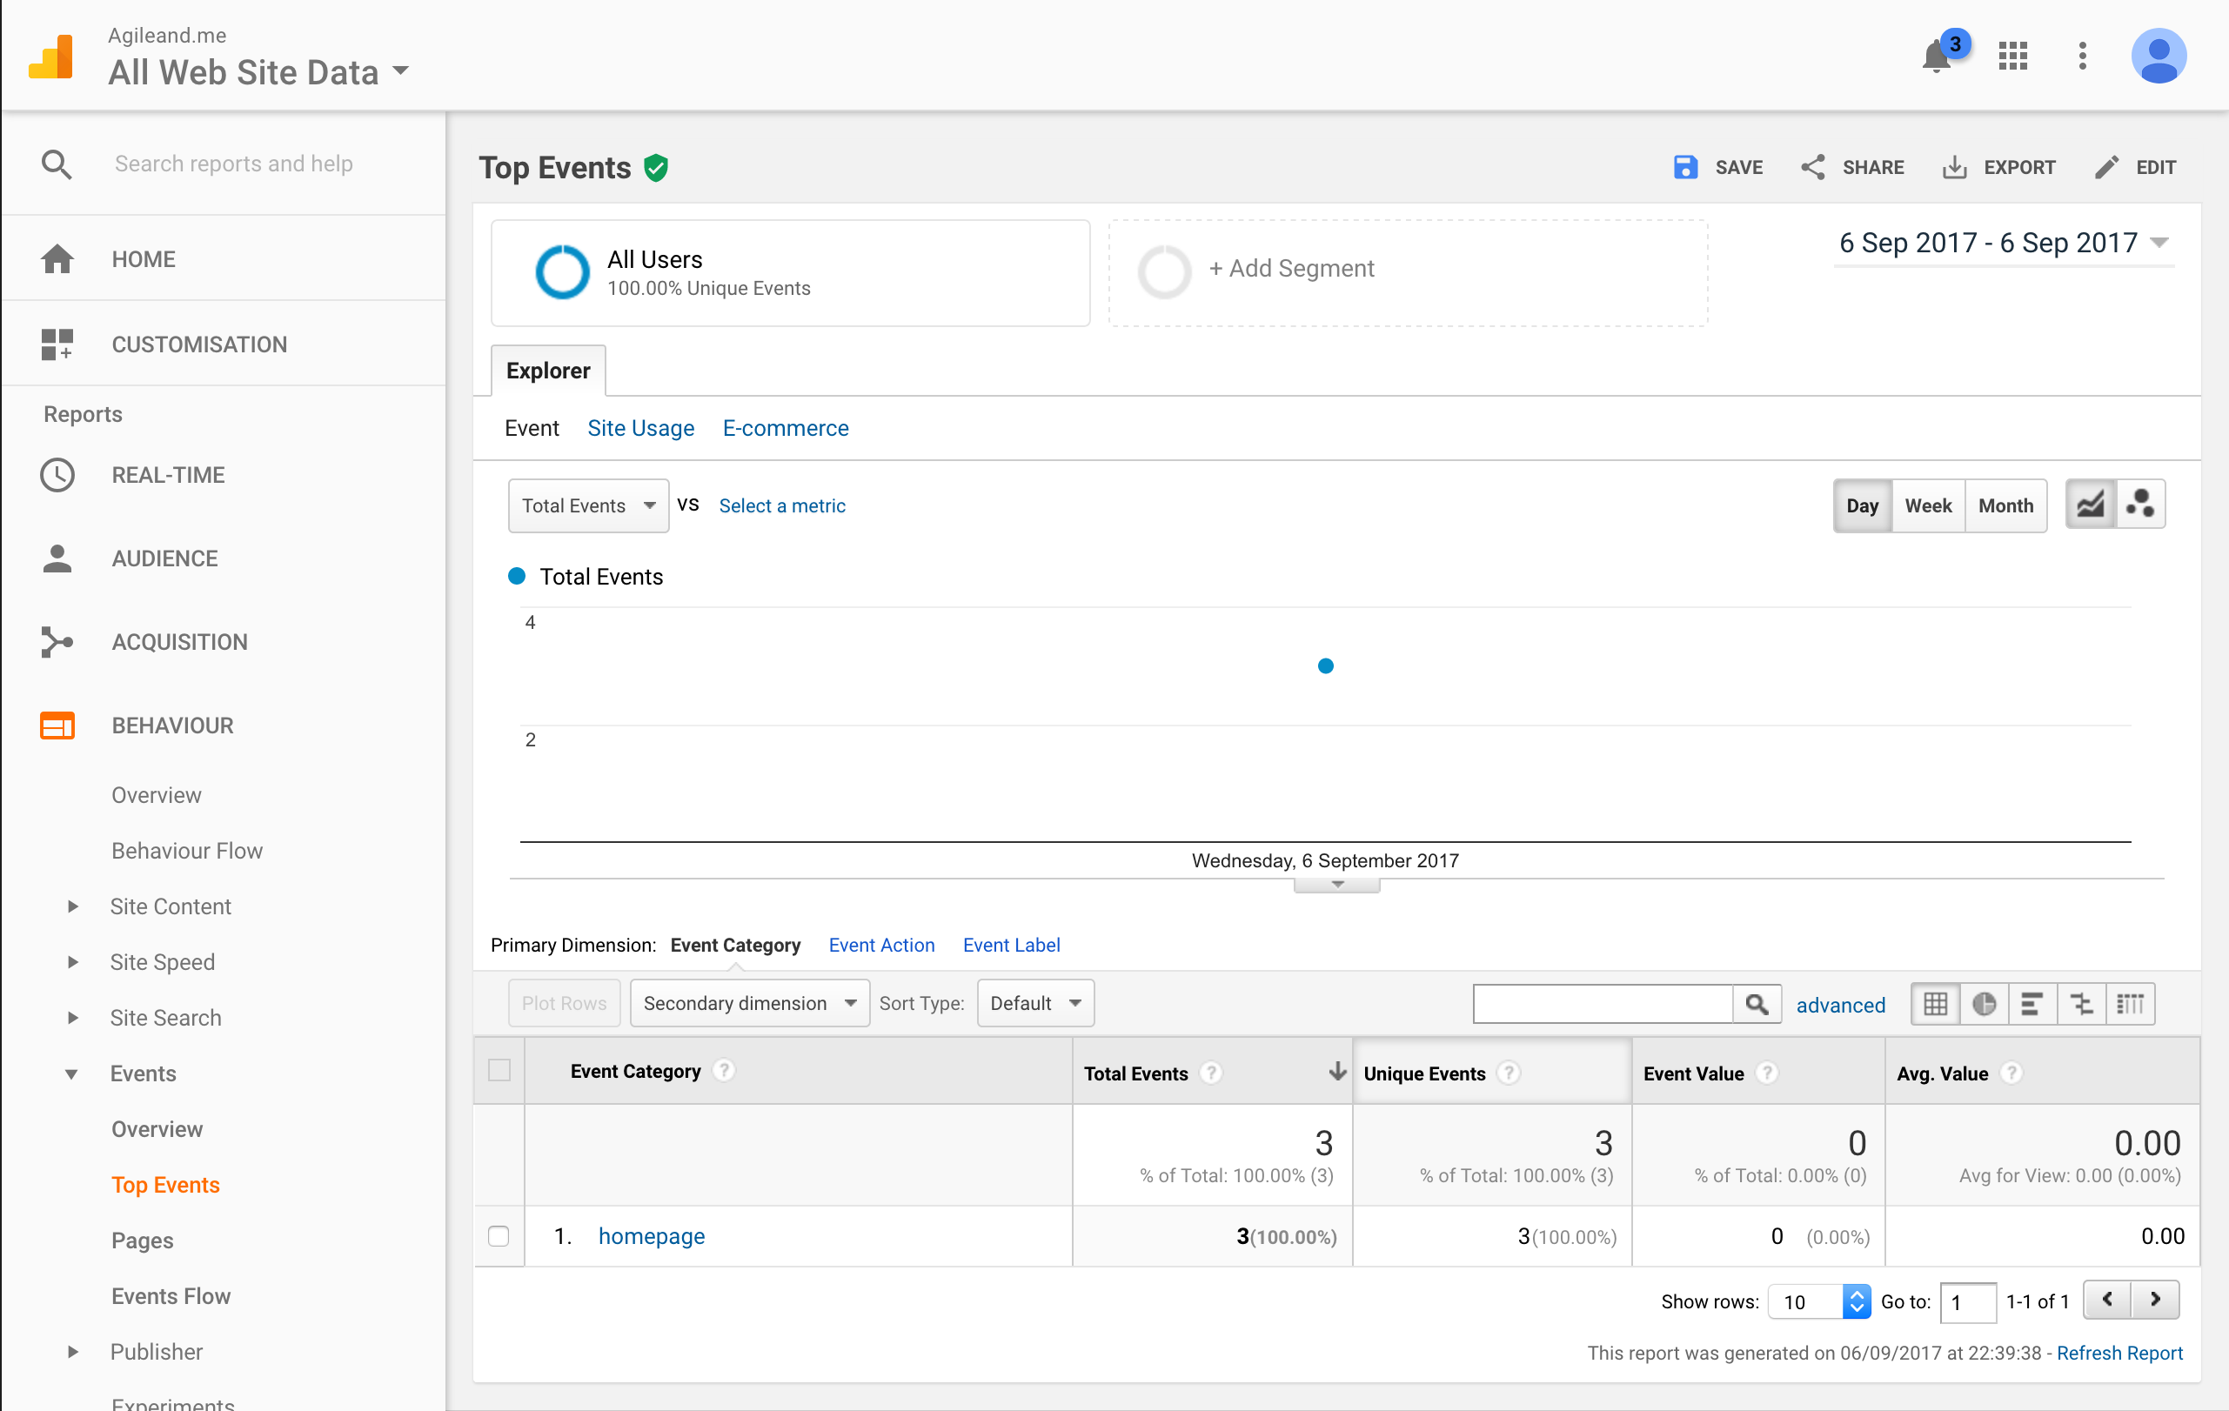Click help icon next to Total Events
The width and height of the screenshot is (2229, 1411).
tap(1210, 1073)
